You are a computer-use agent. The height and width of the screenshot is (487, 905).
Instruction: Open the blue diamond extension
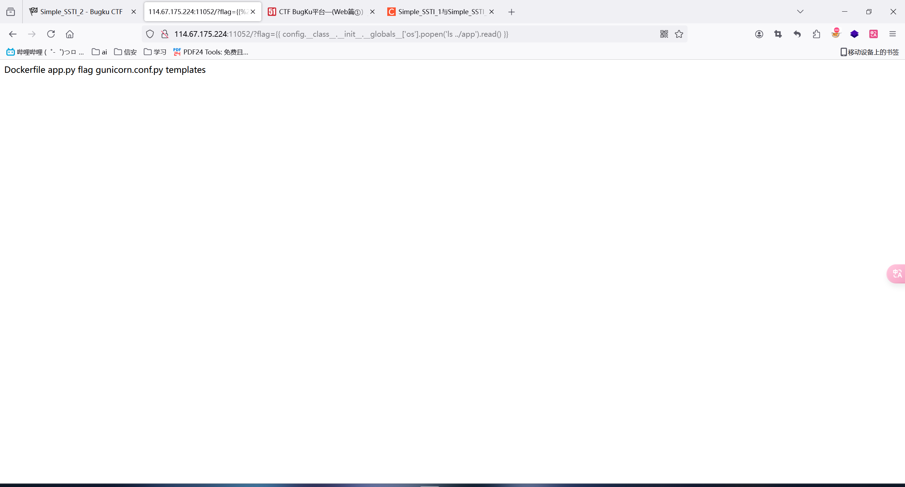[854, 34]
